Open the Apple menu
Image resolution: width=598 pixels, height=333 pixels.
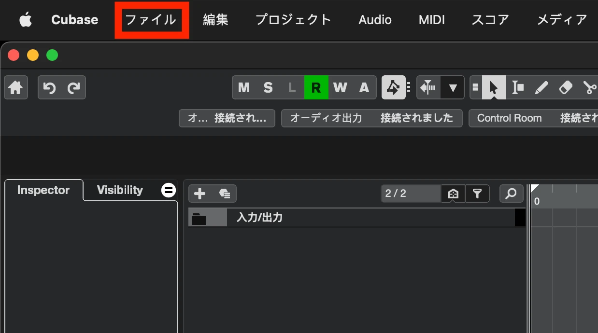coord(25,20)
